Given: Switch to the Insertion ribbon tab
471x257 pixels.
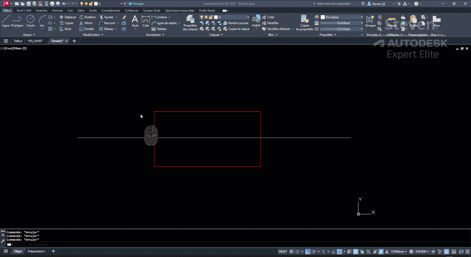Looking at the screenshot, I should coord(42,11).
